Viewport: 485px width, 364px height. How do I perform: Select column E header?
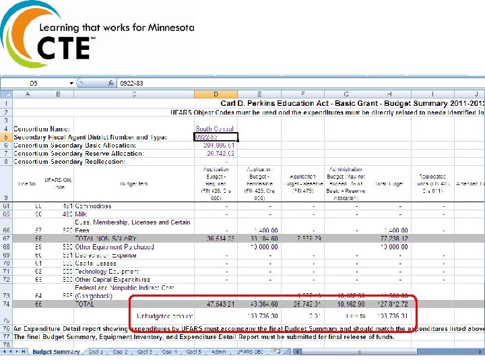coord(259,94)
